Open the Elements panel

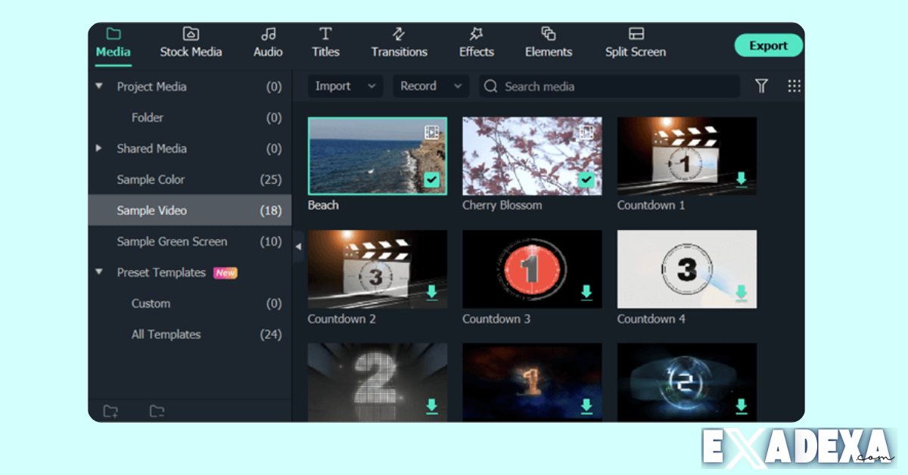548,42
